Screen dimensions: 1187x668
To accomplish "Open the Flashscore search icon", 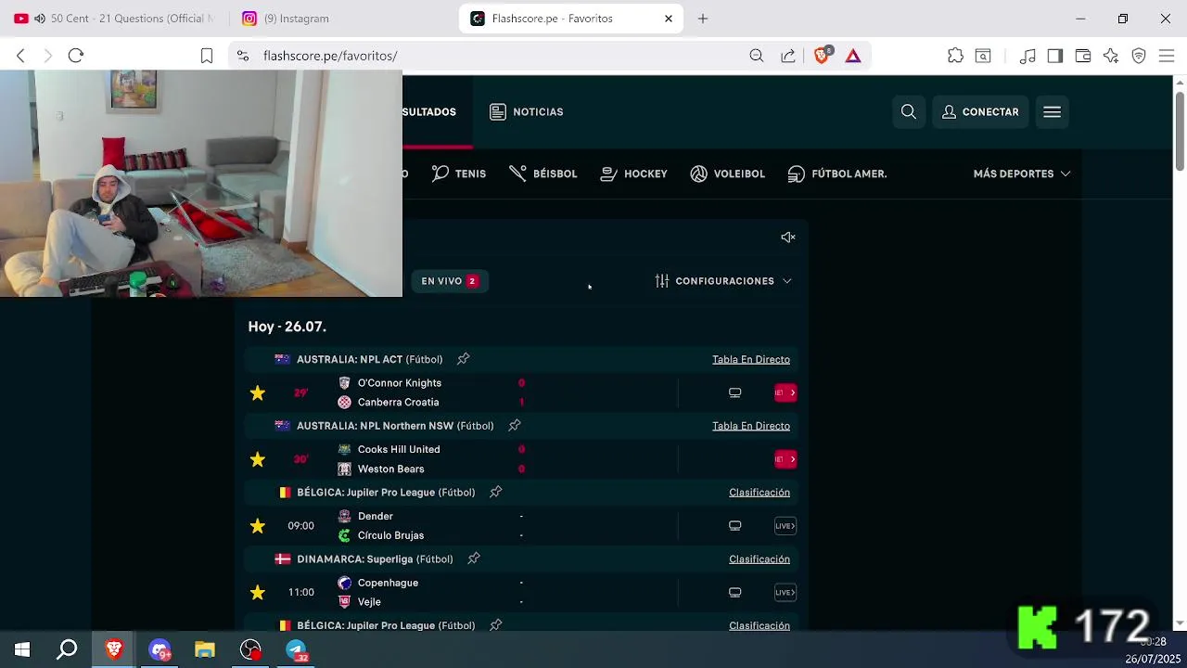I will pos(909,112).
